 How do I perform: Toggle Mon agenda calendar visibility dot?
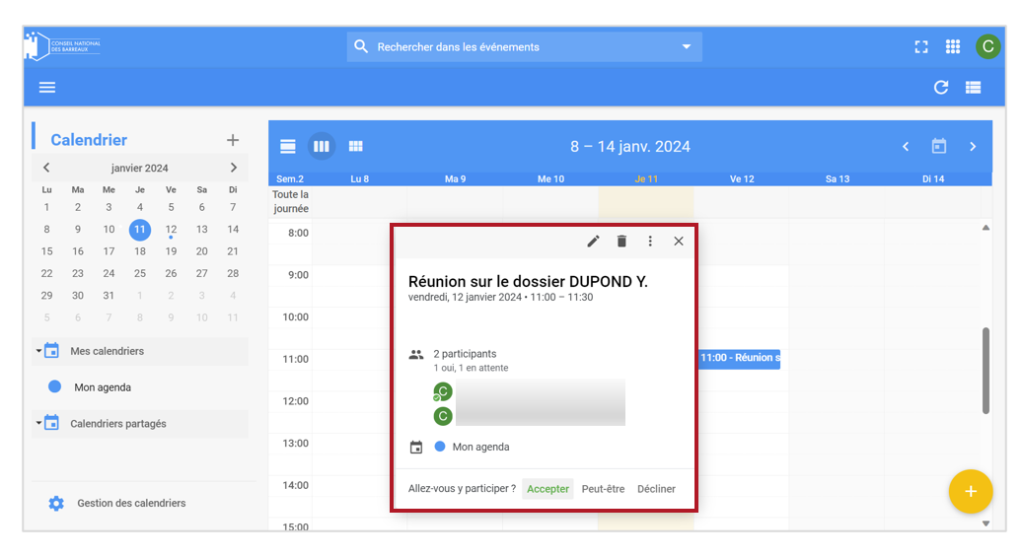coord(55,387)
